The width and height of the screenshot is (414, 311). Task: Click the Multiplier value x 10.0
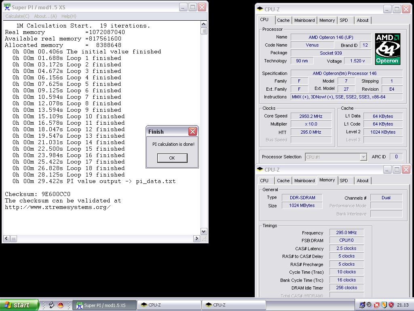311,124
